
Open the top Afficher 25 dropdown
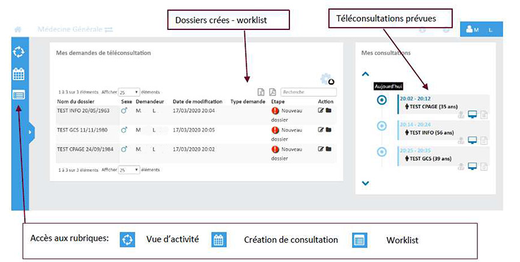click(129, 92)
